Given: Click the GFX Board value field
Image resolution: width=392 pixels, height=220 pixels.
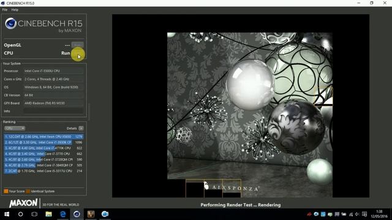Looking at the screenshot, I should (53, 103).
